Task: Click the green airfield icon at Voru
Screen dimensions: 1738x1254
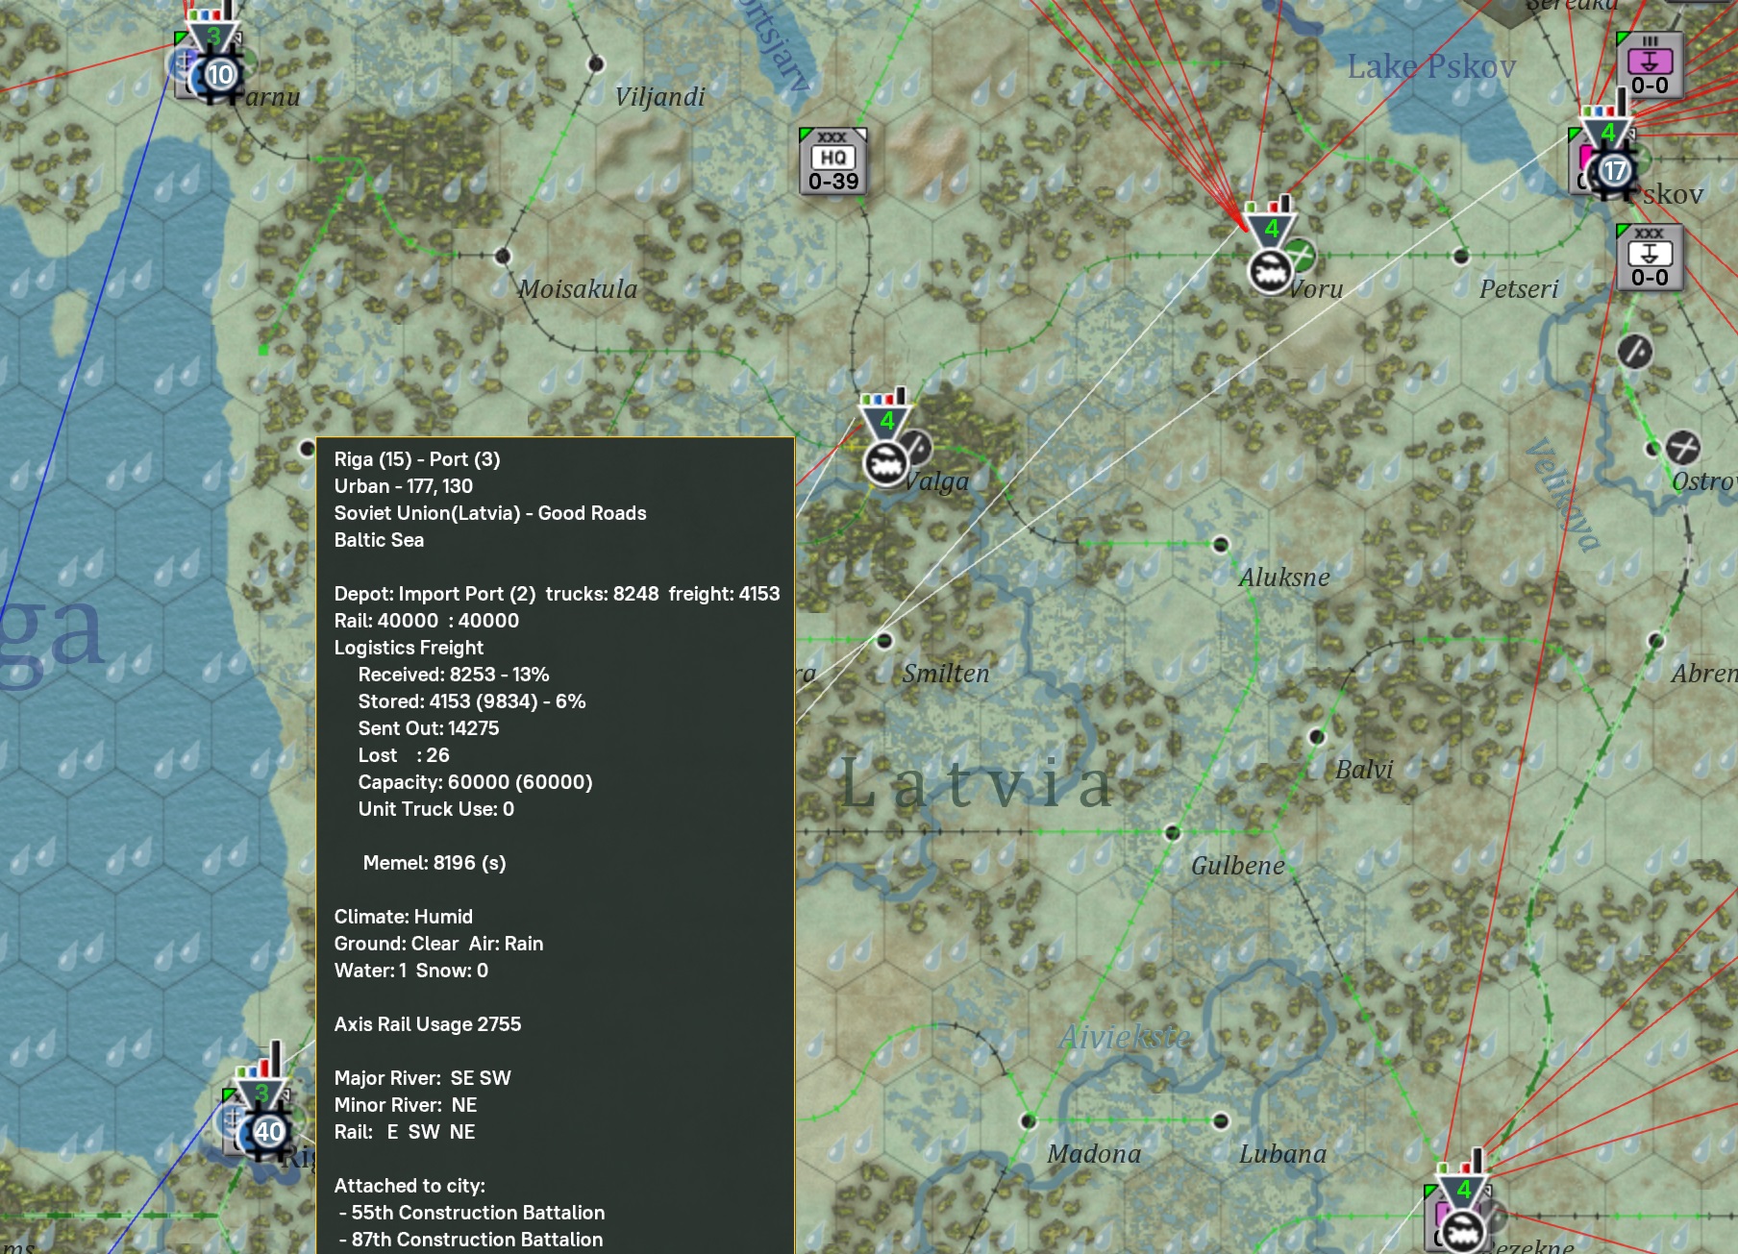Action: point(1300,256)
